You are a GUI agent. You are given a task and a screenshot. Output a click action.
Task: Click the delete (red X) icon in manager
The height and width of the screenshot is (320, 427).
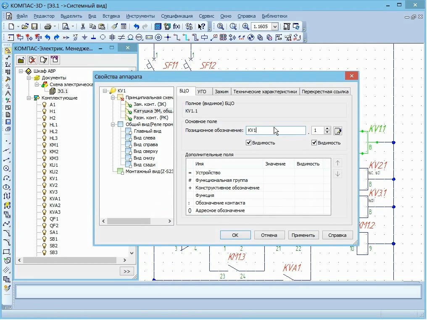pos(32,60)
